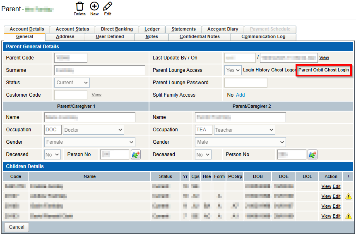The image size is (356, 235).
Task: Expand Parent Lounge Access dropdown
Action: click(233, 70)
